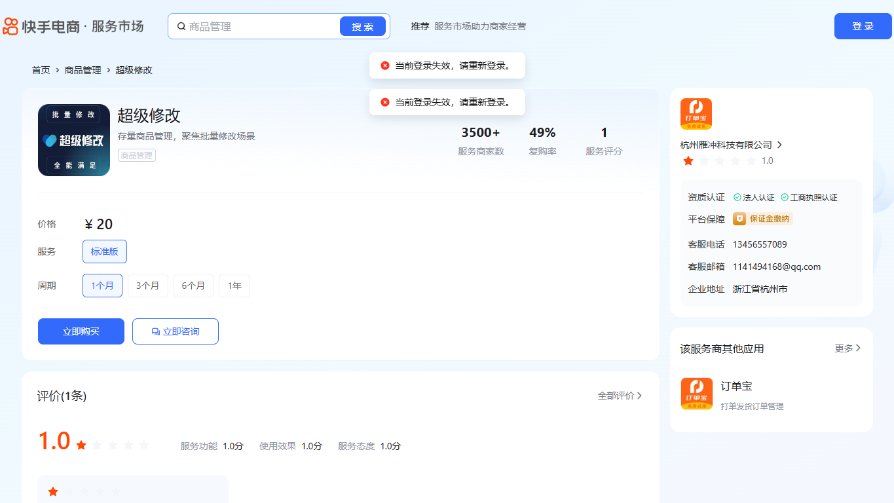This screenshot has width=894, height=503.
Task: Go to 首页 breadcrumb
Action: [41, 70]
